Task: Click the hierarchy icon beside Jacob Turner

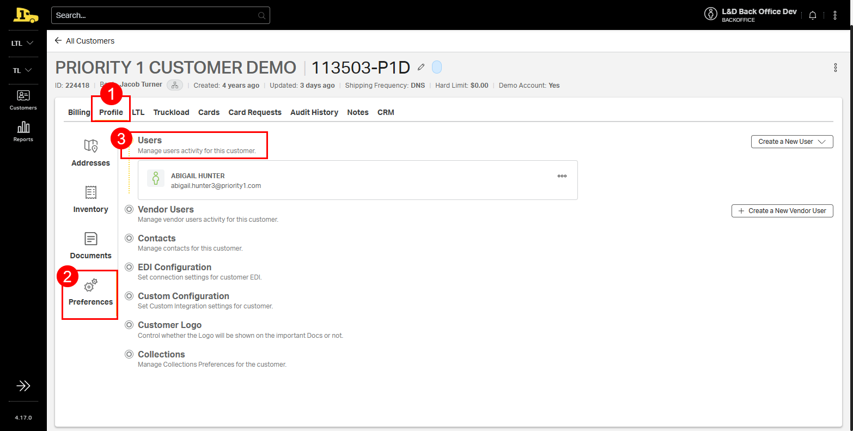Action: coord(175,85)
